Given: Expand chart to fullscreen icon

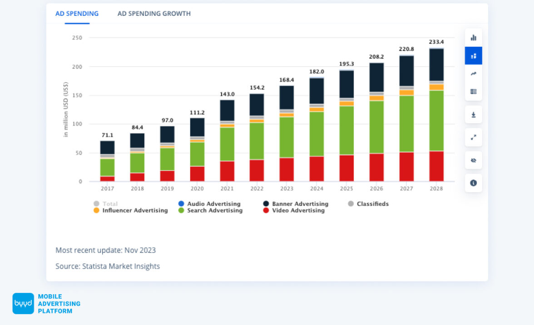Looking at the screenshot, I should click(x=473, y=138).
